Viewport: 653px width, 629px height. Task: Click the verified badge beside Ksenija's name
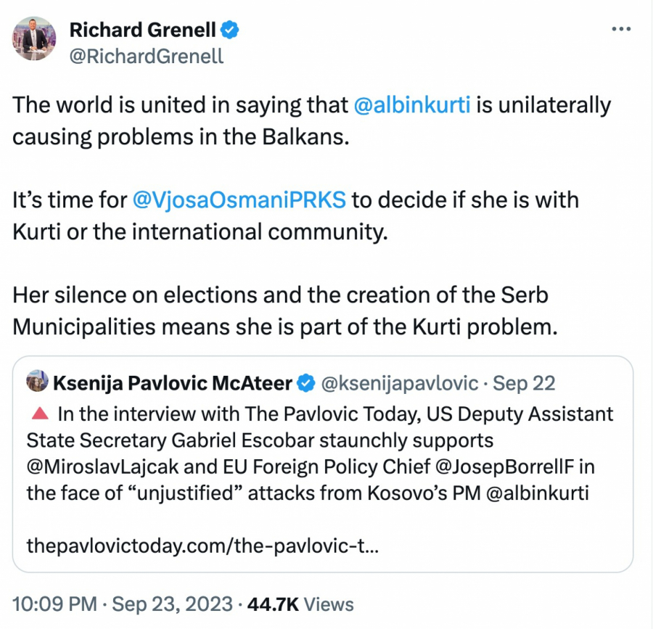(x=308, y=383)
